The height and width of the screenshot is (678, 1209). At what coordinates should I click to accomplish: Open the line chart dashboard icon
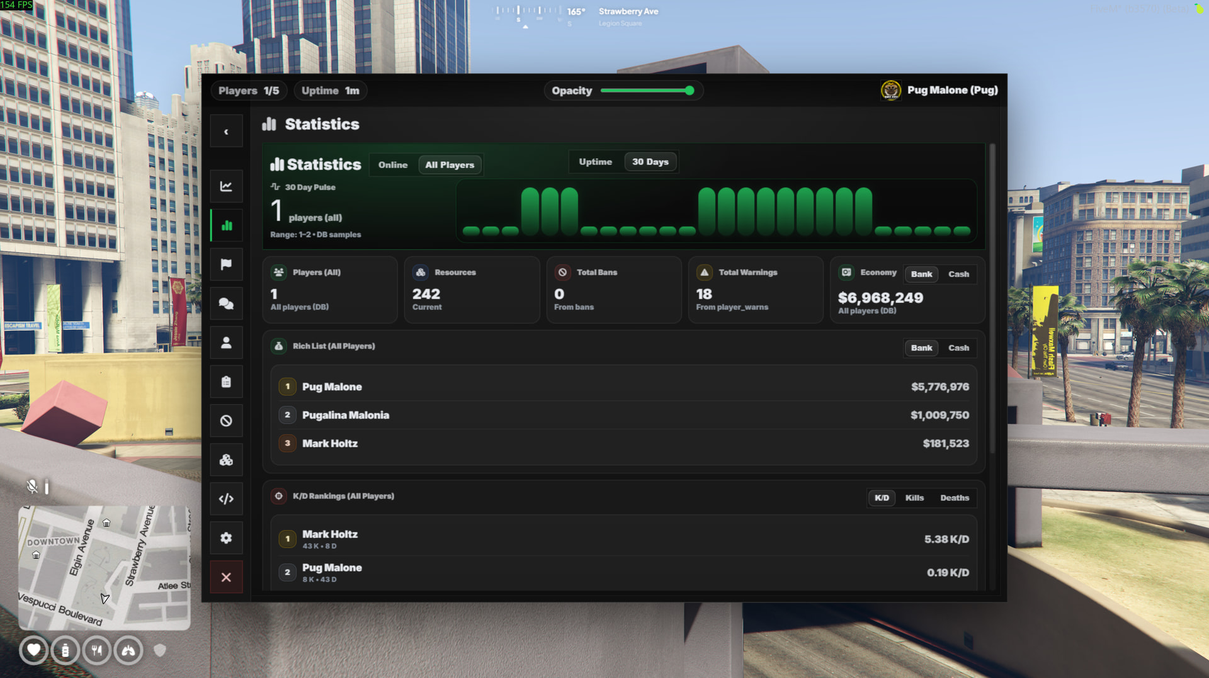226,186
